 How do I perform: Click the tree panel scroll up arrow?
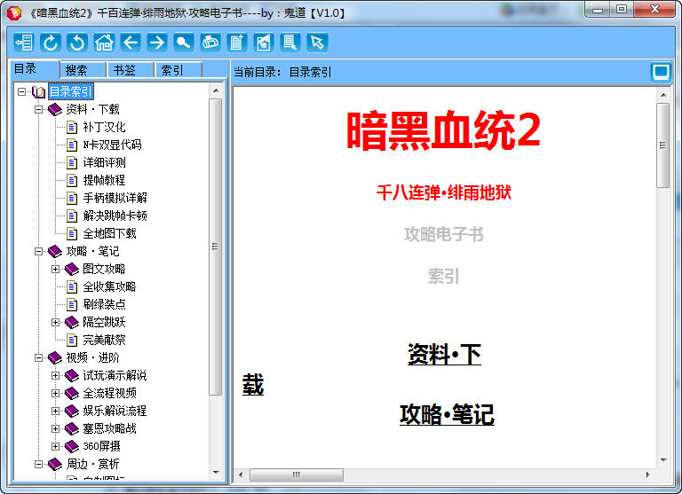[x=216, y=90]
